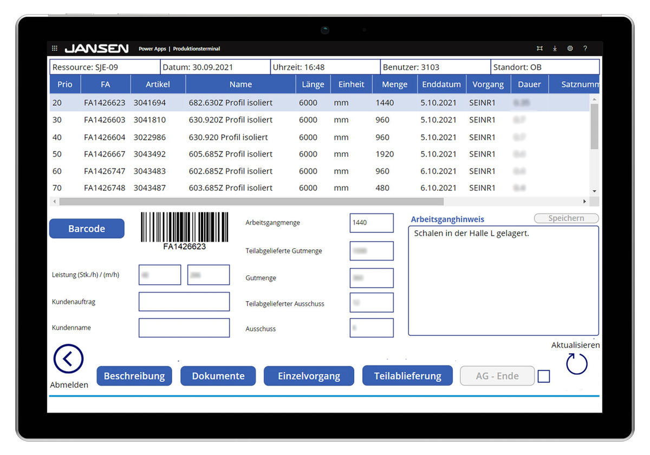
Task: Open the app launcher waffle icon
Action: click(54, 48)
